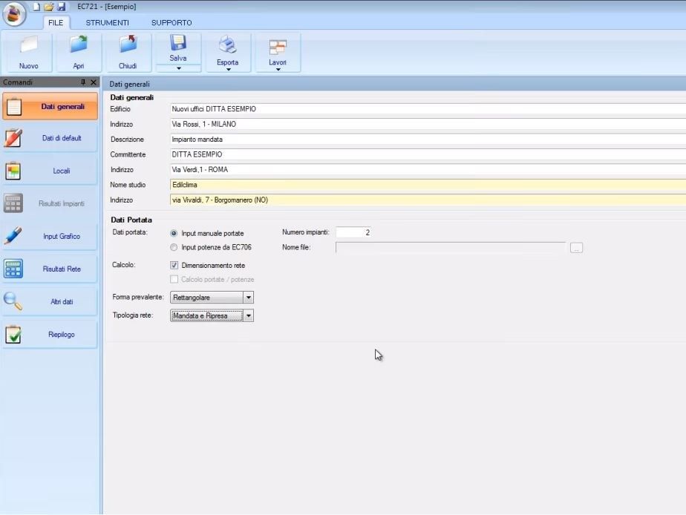Click the Nuovo toolbar icon

point(29,45)
